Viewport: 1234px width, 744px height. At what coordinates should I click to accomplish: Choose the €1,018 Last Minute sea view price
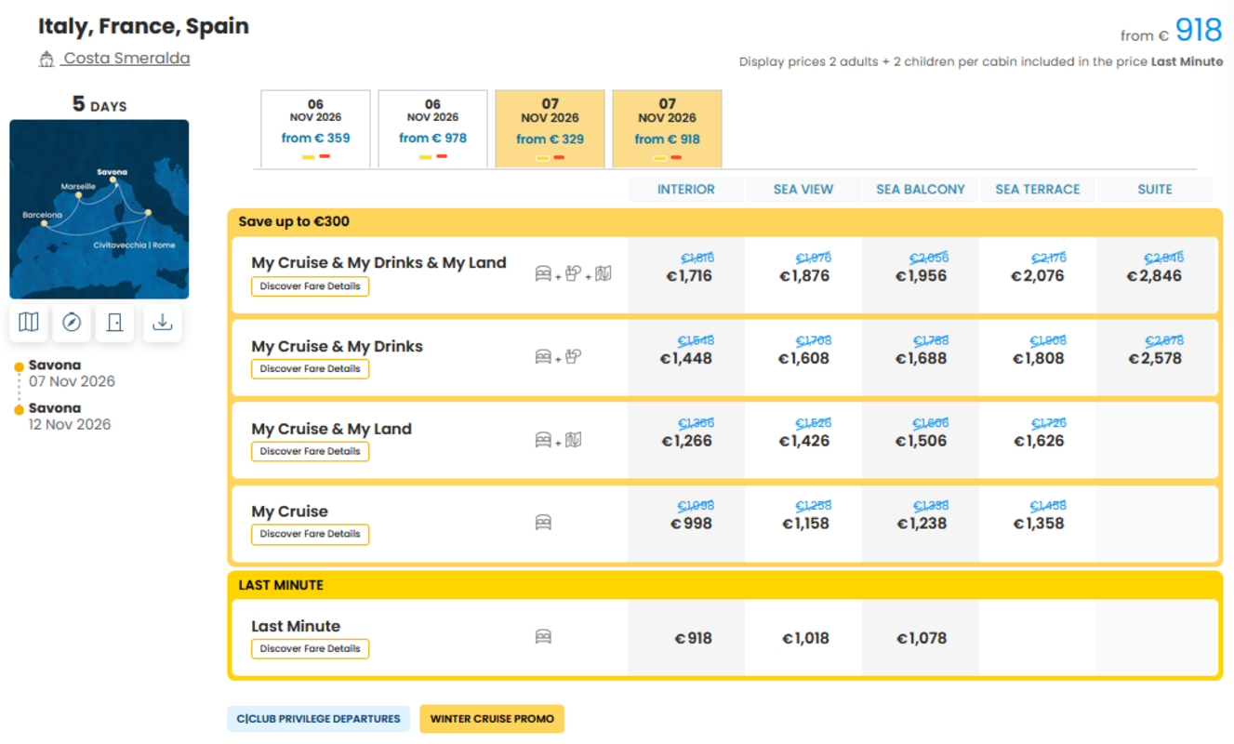point(805,638)
